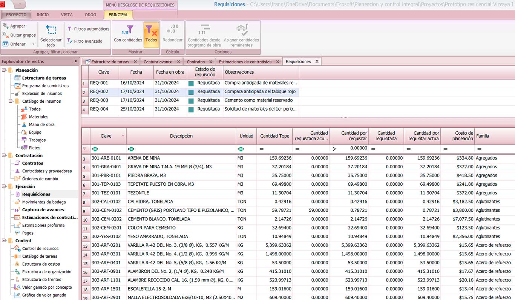Open the PROYECTO ribbon tab
Image resolution: width=515 pixels, height=300 pixels.
(16, 15)
